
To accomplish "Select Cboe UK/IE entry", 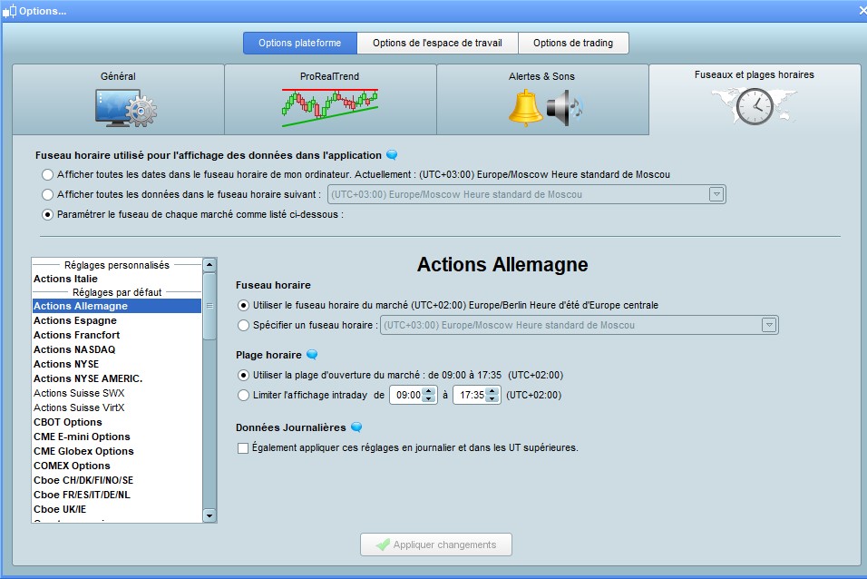I will [117, 509].
